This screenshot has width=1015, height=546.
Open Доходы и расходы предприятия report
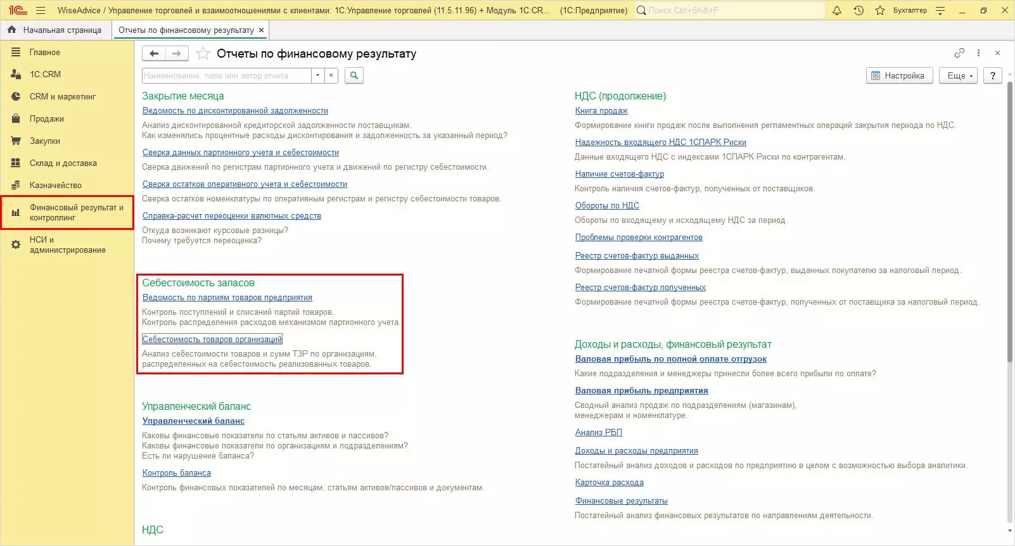point(637,451)
